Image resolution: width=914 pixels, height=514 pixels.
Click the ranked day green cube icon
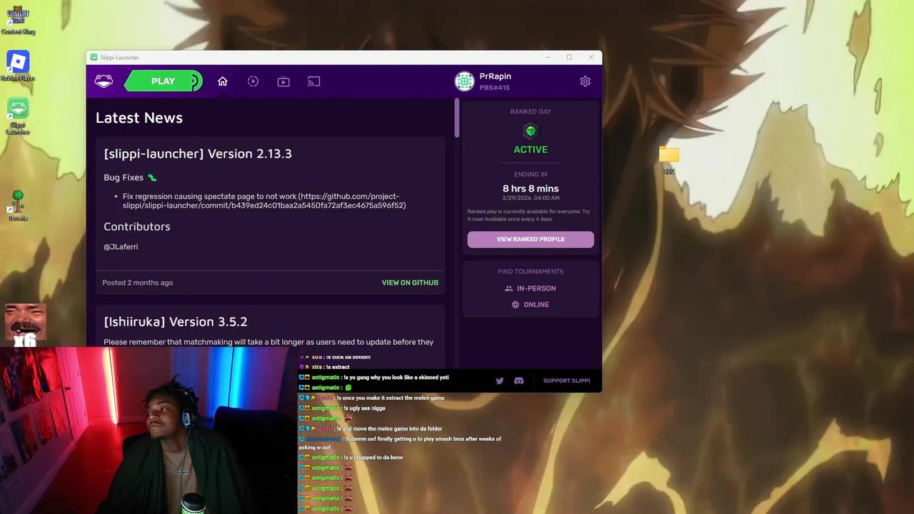(x=531, y=131)
